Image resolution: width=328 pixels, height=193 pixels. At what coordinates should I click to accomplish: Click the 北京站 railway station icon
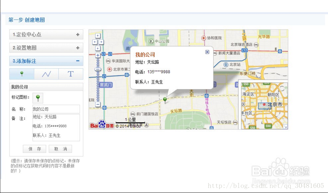226,64
